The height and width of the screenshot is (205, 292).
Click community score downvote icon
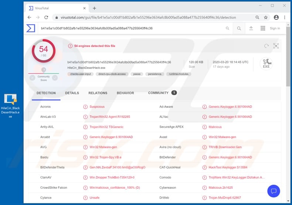tap(32, 78)
